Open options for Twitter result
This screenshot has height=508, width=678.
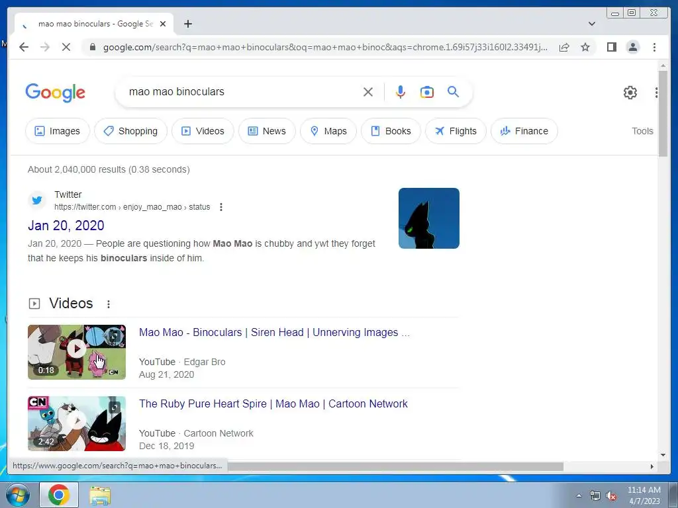click(x=221, y=207)
